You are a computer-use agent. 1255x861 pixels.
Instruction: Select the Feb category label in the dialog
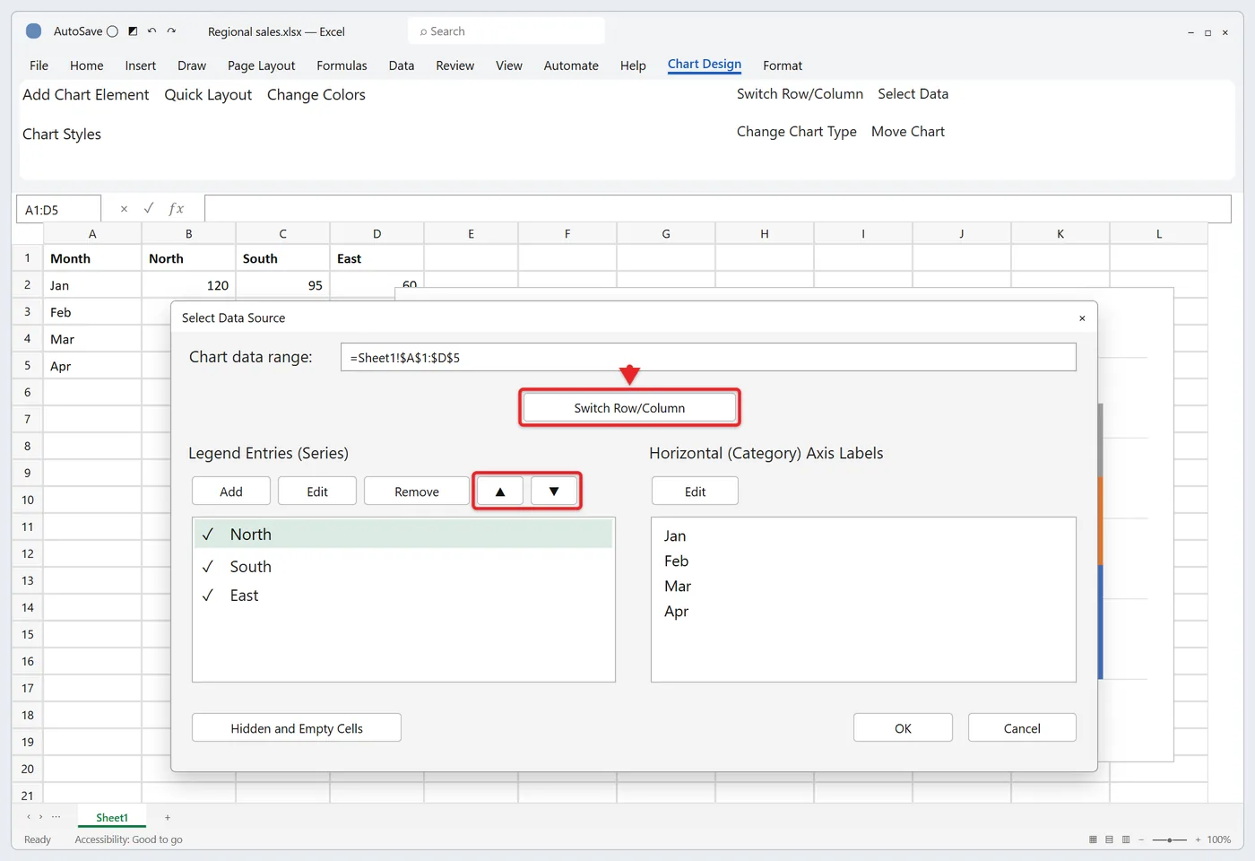(x=676, y=561)
